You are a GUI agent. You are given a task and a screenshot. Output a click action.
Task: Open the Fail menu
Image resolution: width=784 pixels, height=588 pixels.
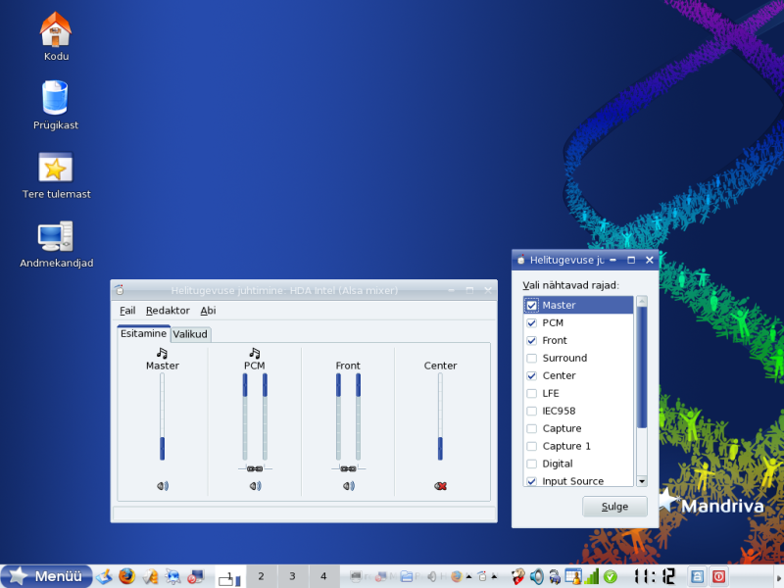point(127,311)
